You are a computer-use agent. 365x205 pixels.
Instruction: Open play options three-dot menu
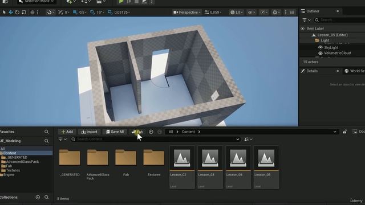click(152, 2)
